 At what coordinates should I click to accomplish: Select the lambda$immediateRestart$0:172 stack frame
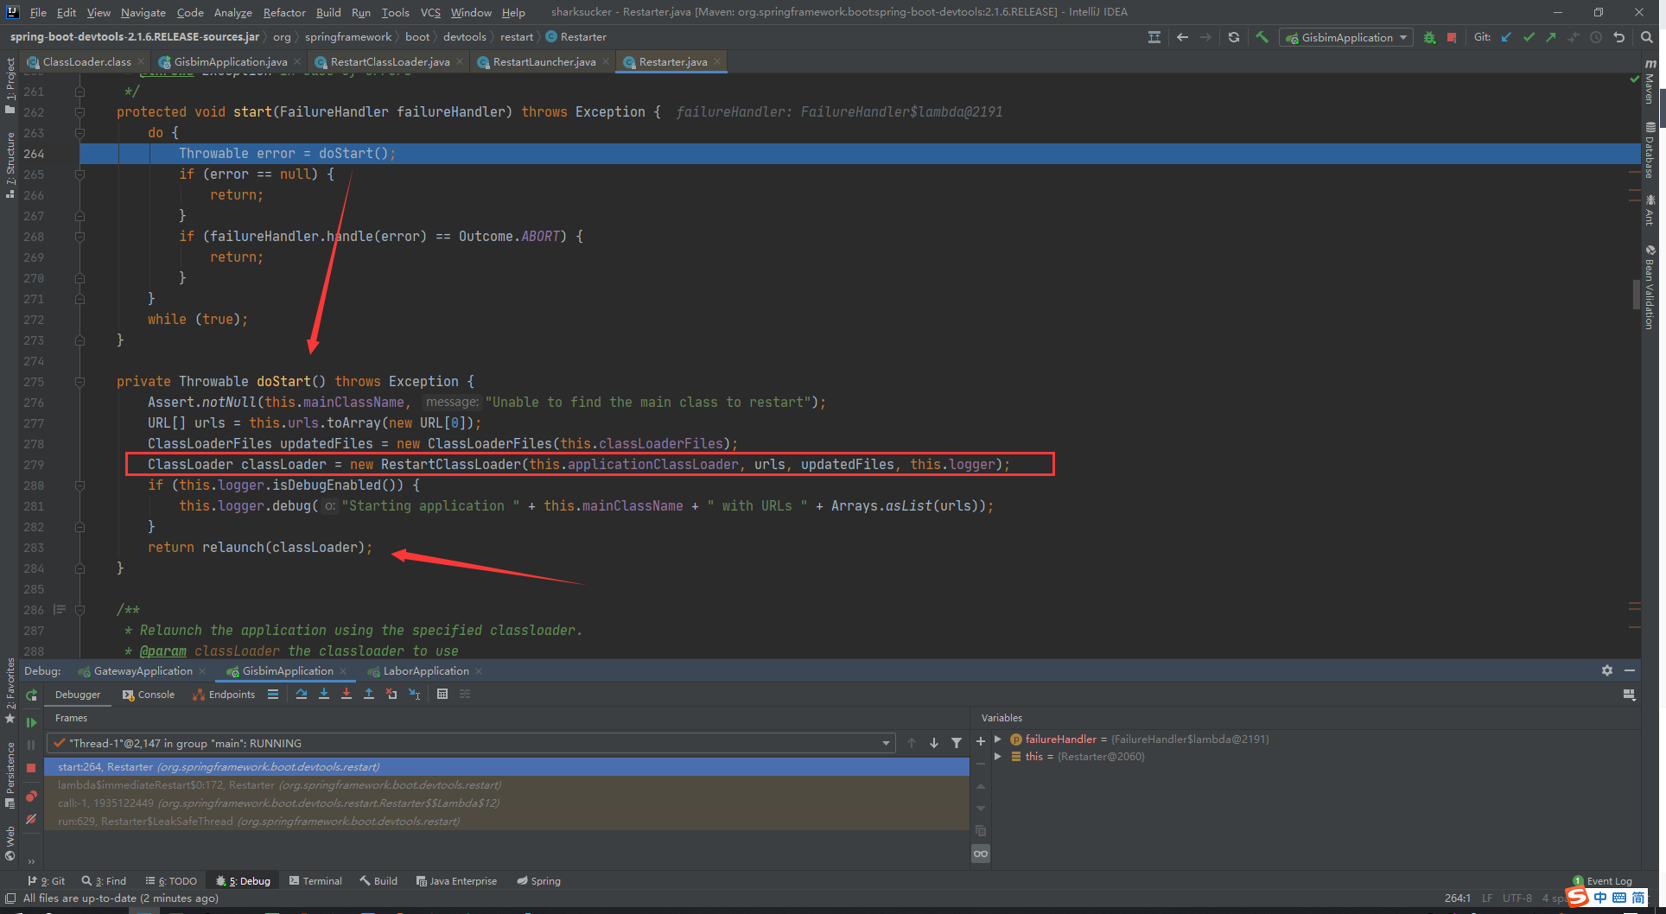pyautogui.click(x=278, y=784)
